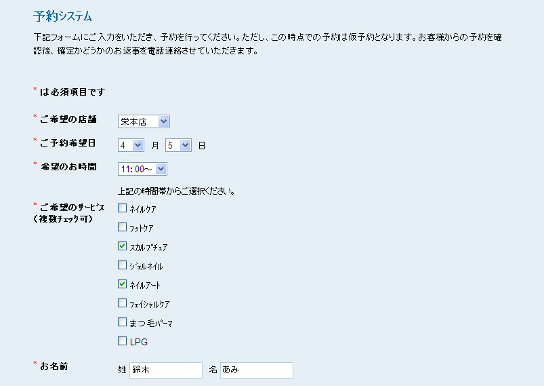The image size is (544, 386).
Task: Click the フェイシャルケア label text
Action: 150,305
